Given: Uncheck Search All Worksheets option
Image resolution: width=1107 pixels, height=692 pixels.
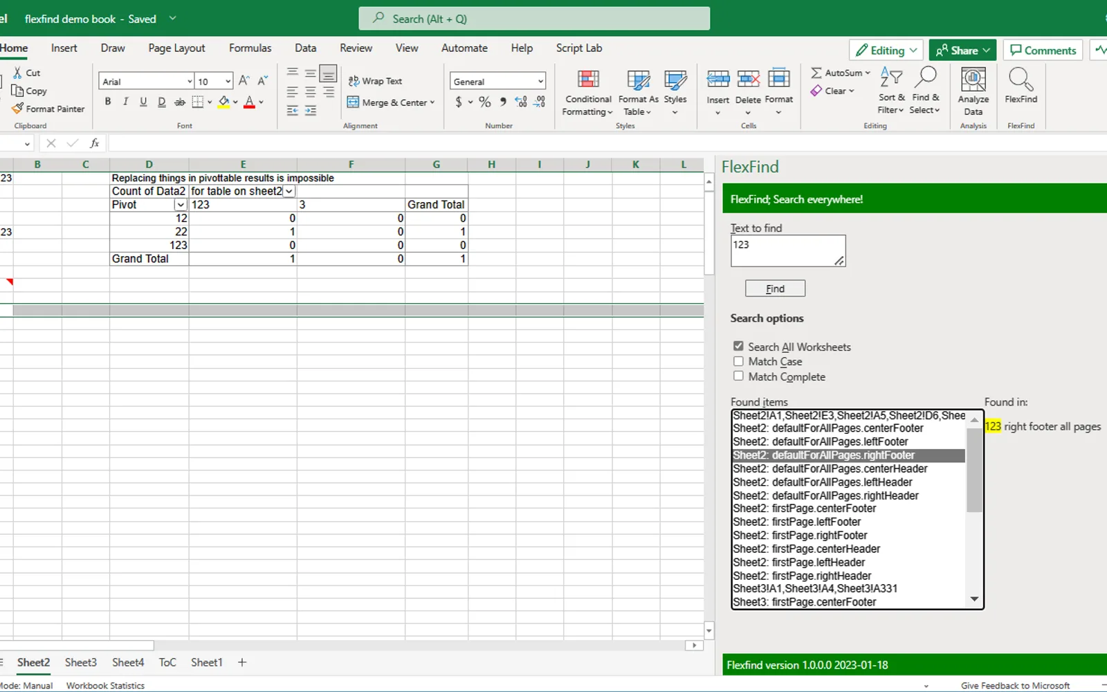Looking at the screenshot, I should click(x=738, y=346).
